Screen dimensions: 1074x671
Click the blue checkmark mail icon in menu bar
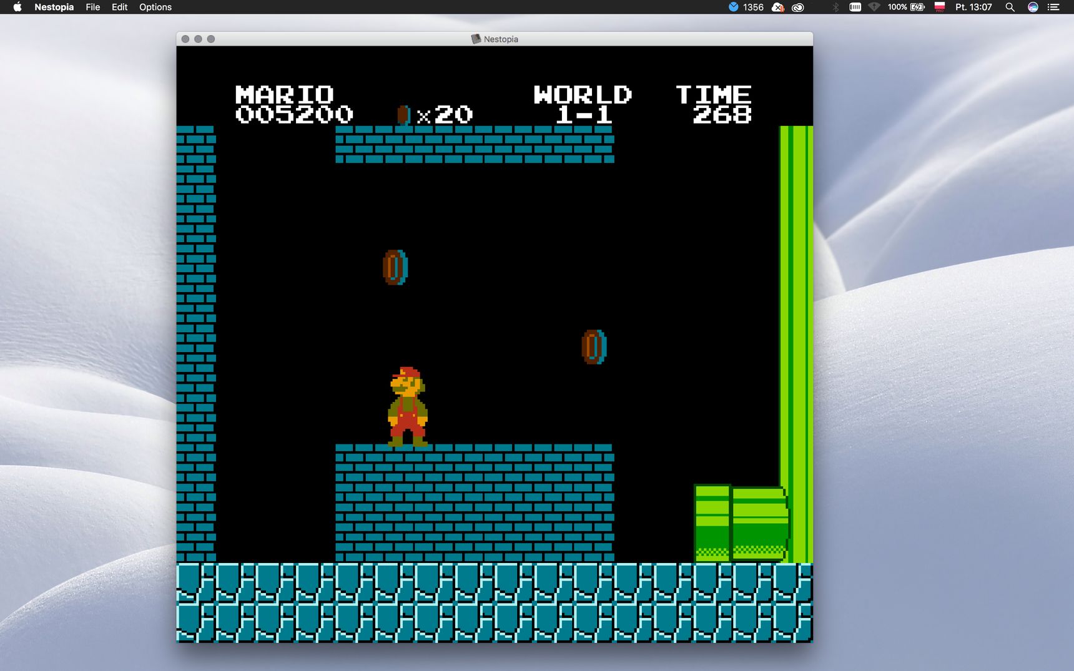734,7
